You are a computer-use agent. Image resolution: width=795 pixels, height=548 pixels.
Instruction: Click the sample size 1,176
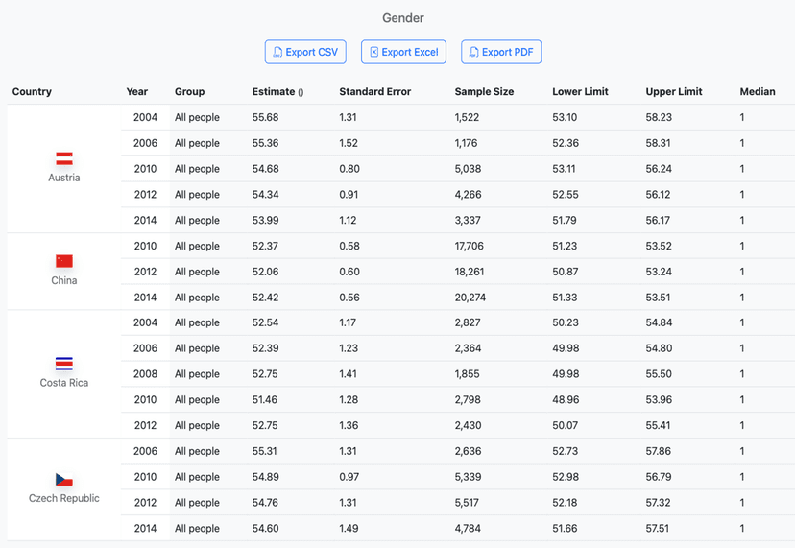tap(466, 143)
